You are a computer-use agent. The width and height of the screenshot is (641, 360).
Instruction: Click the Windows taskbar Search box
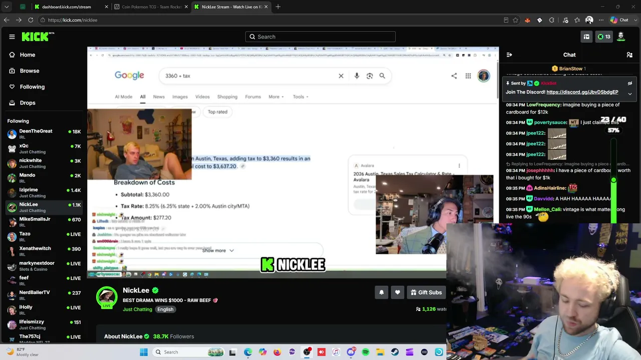click(x=188, y=352)
